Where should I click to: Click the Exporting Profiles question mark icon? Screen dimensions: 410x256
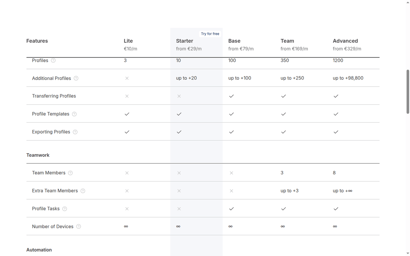tap(75, 132)
